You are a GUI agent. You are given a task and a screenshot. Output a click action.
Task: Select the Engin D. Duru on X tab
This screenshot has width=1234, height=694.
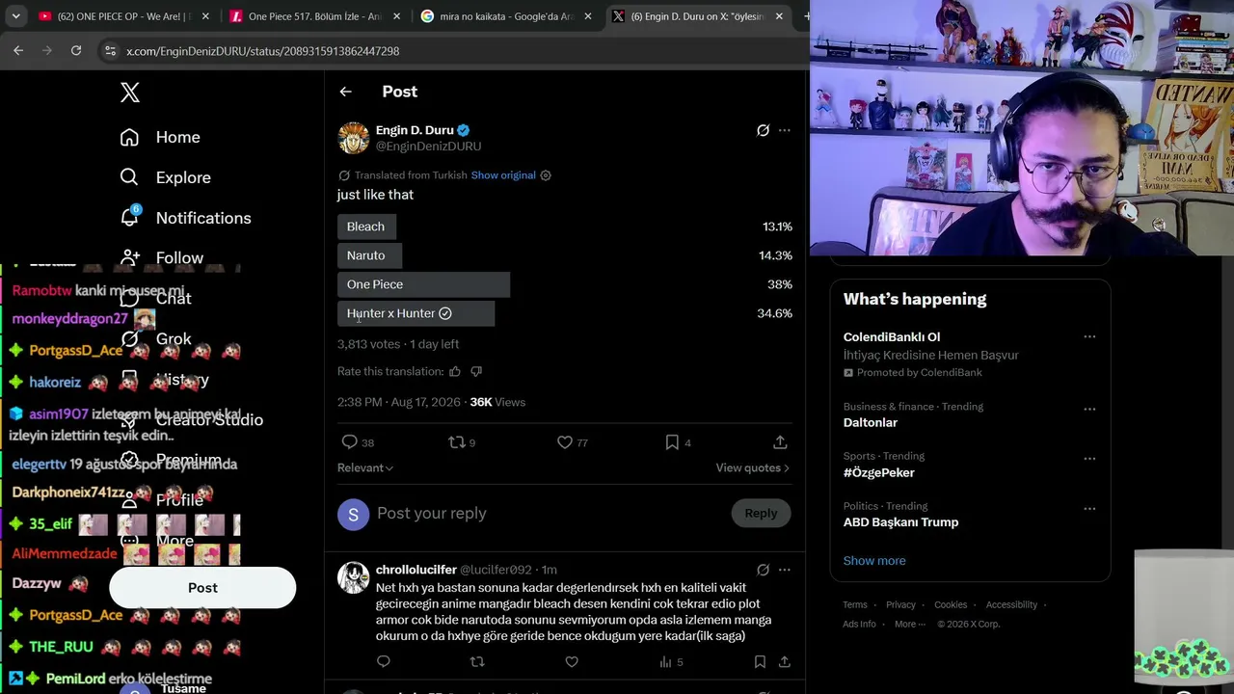[699, 16]
